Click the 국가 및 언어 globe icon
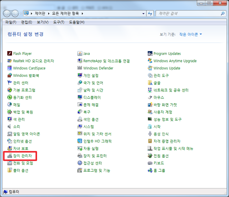Screen dimensions: 229x197 (80, 83)
